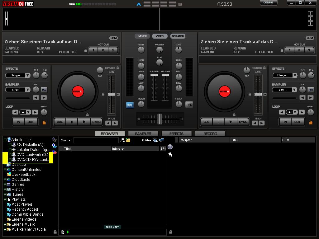Toggle the left sampler REC button
Screen dimensions: 319x239
click(44, 90)
